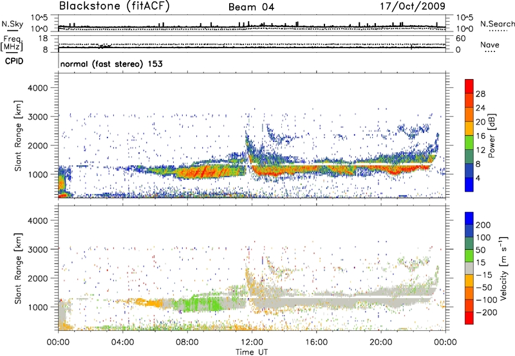Click the Power [dB] colorbar title
Viewport: 515px width, 356px height.
click(491, 136)
